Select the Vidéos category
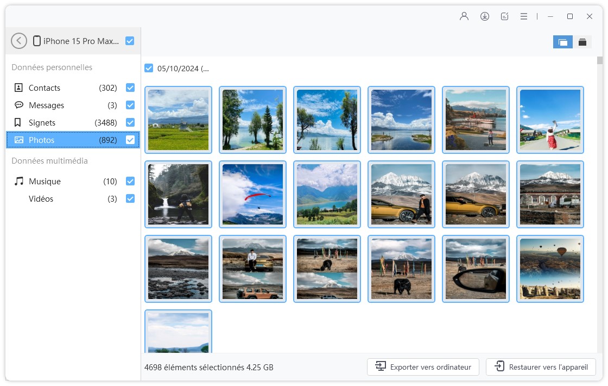The height and width of the screenshot is (386, 608). click(x=73, y=199)
